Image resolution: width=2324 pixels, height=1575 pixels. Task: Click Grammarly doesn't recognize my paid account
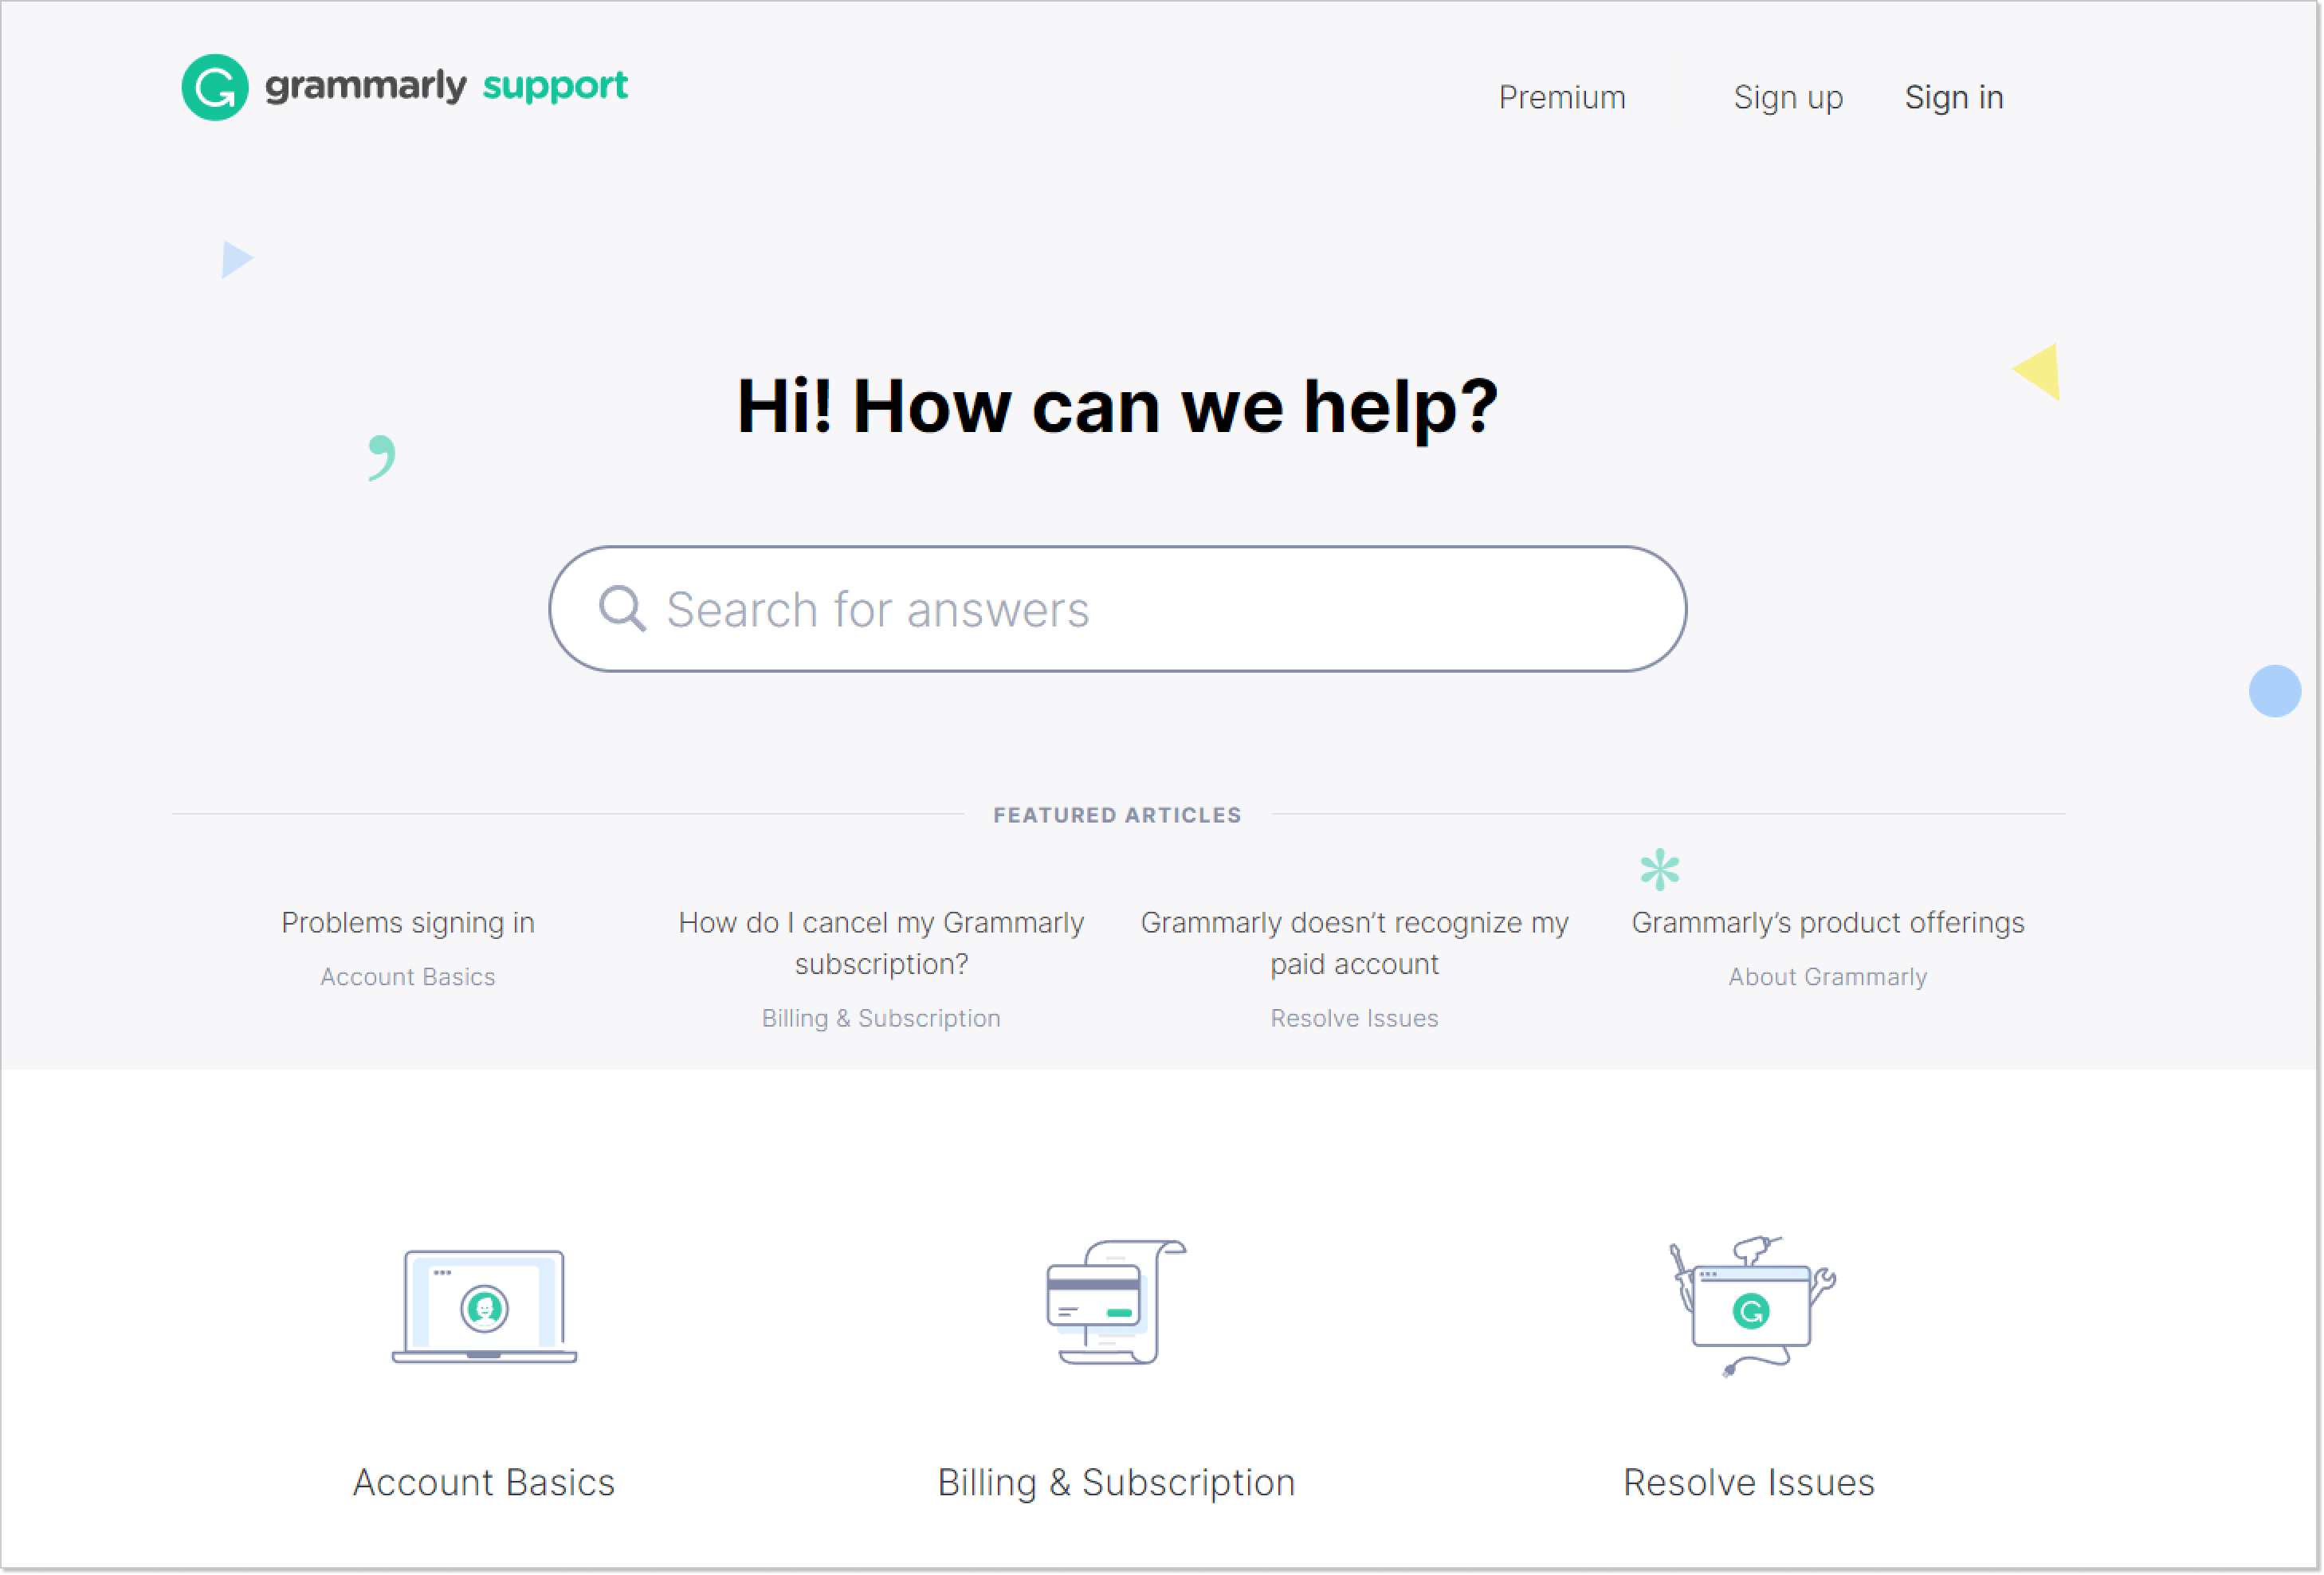coord(1353,942)
